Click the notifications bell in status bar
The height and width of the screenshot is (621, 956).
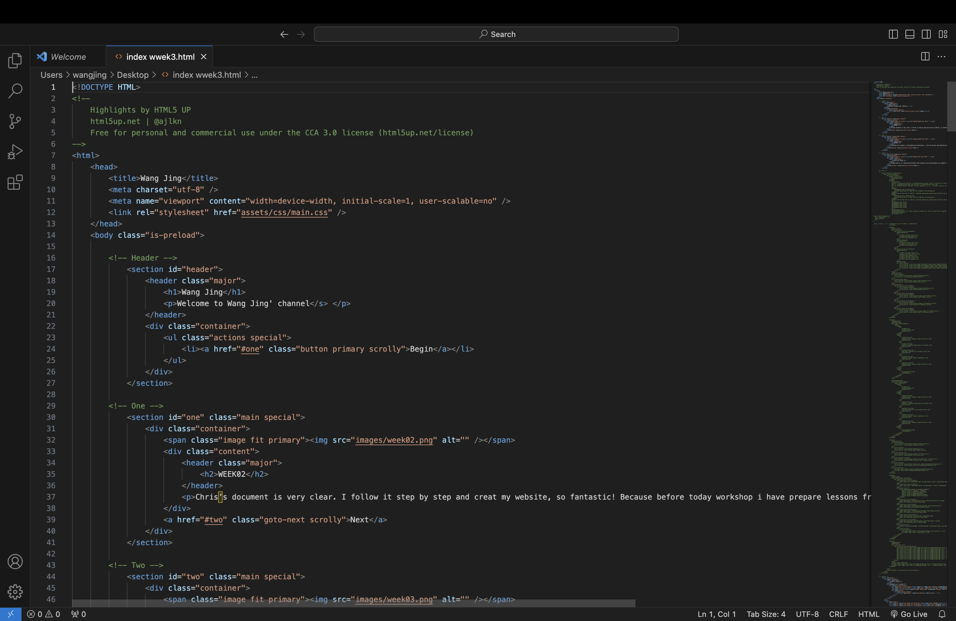click(x=941, y=614)
